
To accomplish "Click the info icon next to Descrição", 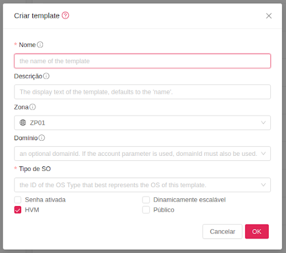I will coord(46,76).
